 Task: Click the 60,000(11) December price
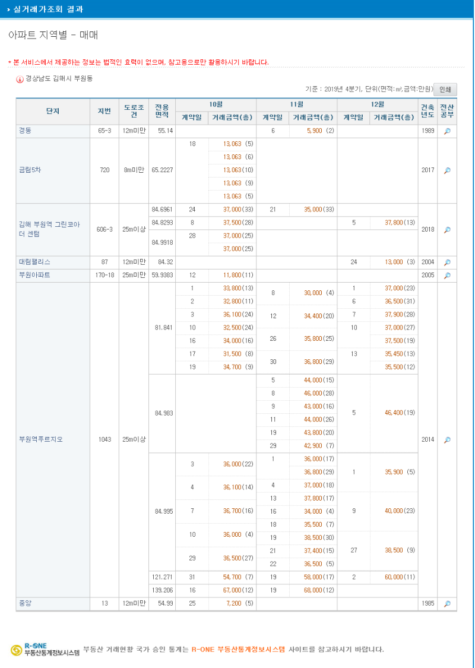(400, 577)
